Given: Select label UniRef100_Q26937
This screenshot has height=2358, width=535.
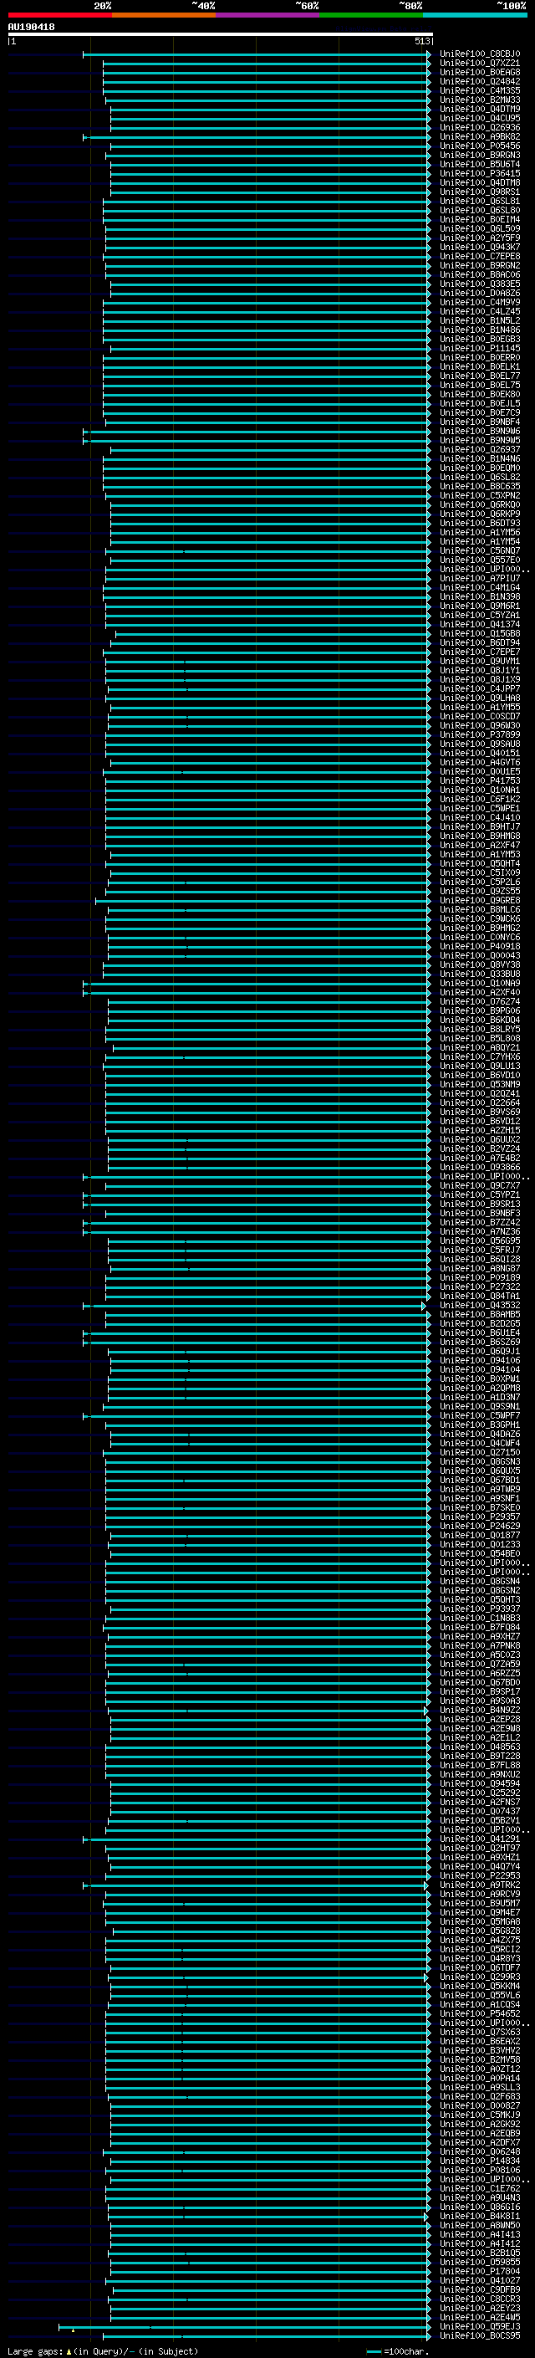Looking at the screenshot, I should coord(479,449).
